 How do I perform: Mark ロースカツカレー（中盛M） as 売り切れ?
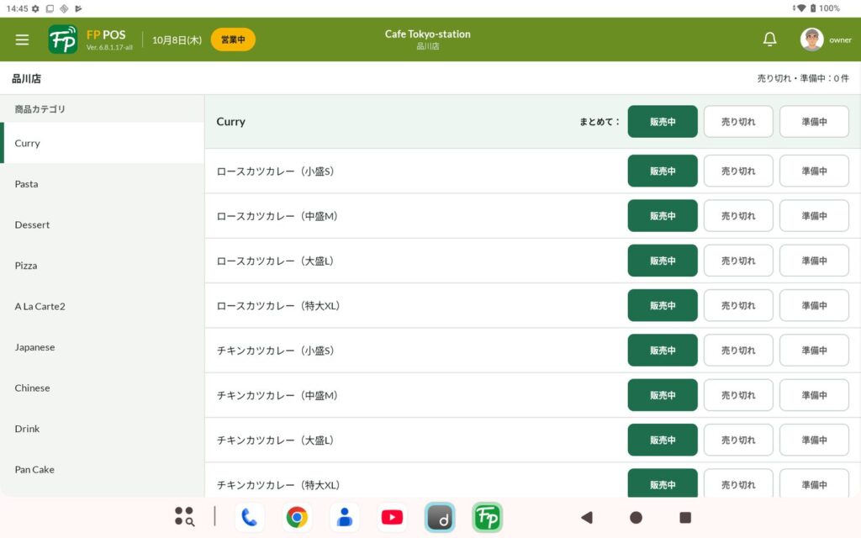738,216
